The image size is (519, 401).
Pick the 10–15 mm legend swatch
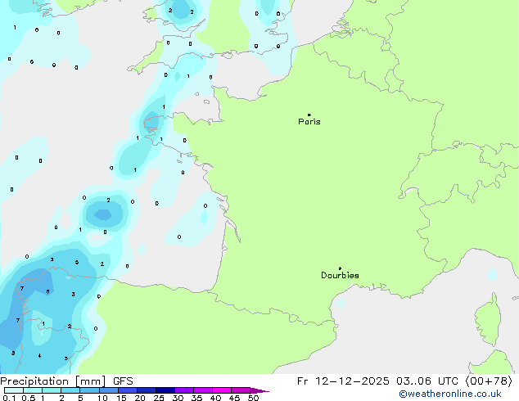[109, 390]
